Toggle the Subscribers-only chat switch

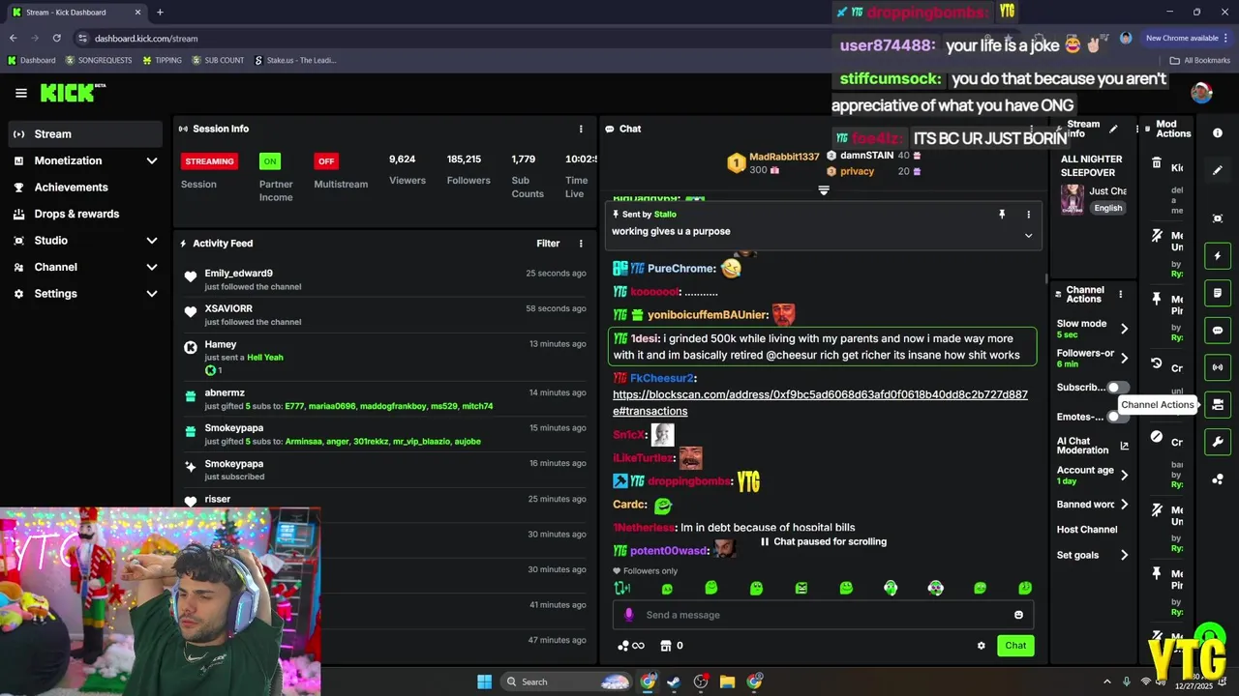point(1118,388)
